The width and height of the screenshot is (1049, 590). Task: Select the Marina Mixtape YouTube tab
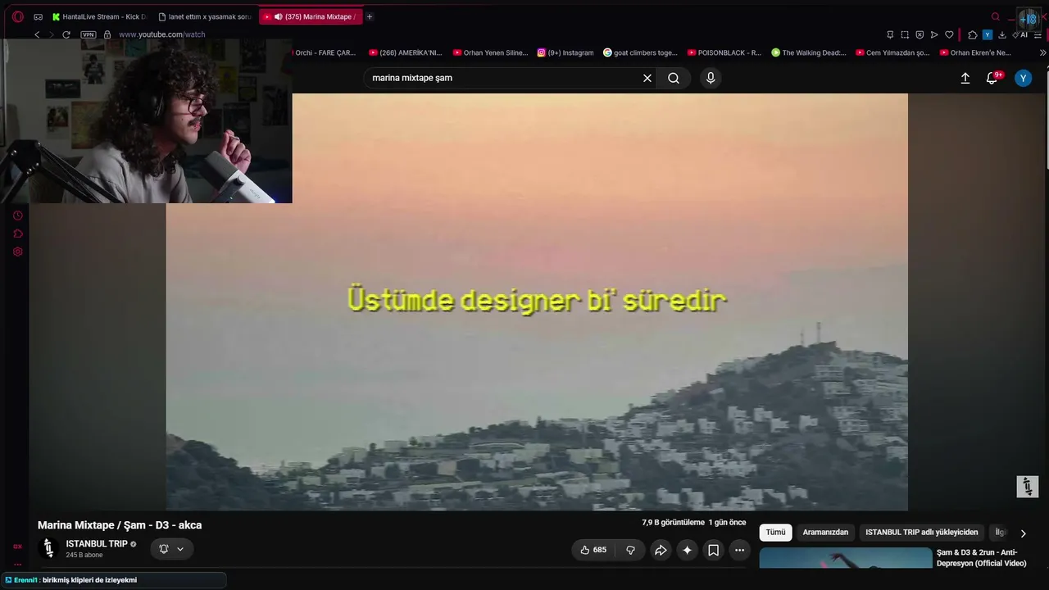click(x=311, y=16)
